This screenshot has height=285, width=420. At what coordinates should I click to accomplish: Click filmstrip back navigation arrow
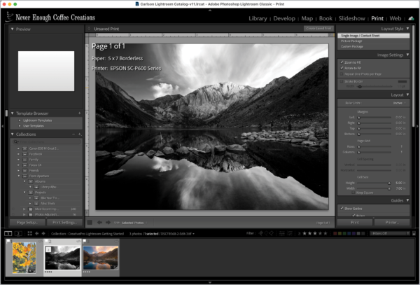coord(36,234)
